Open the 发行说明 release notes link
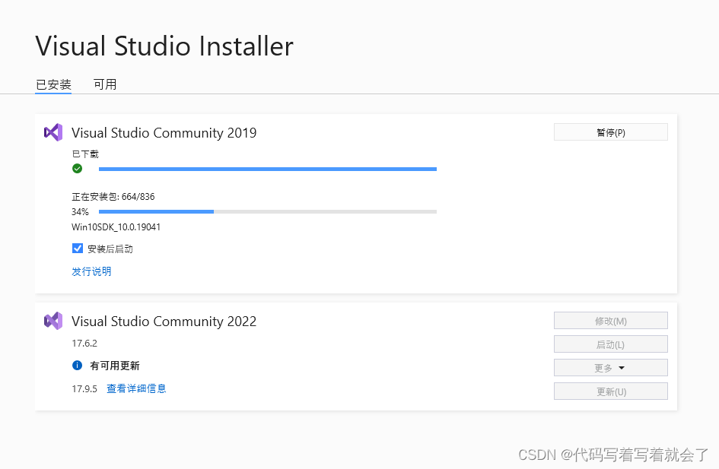This screenshot has height=469, width=719. pos(91,271)
